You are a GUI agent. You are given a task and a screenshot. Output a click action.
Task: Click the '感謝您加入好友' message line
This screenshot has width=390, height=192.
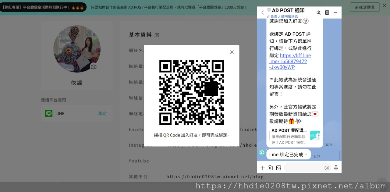pyautogui.click(x=289, y=21)
